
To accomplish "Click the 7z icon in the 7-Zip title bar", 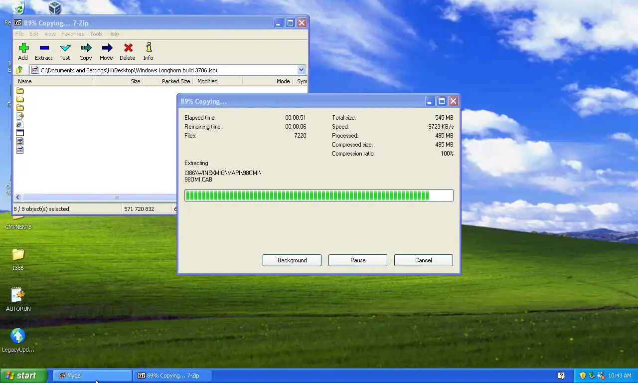I will (x=18, y=23).
